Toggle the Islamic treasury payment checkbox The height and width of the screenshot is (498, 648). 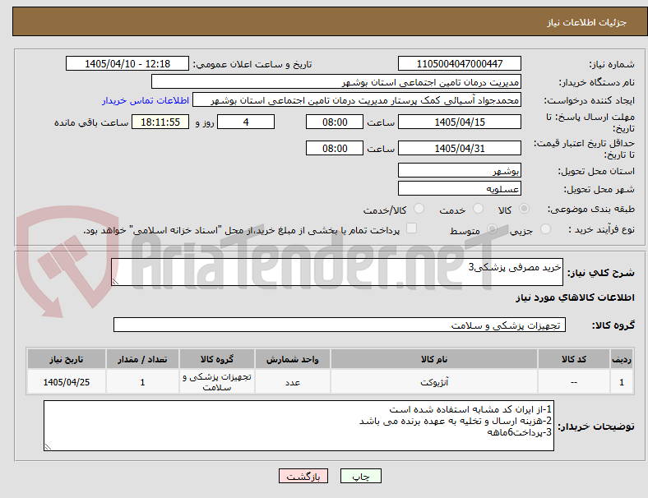(412, 228)
